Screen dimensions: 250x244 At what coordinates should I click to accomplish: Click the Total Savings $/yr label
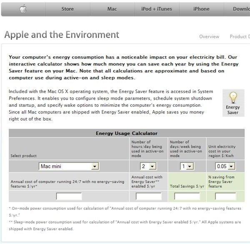point(187,186)
